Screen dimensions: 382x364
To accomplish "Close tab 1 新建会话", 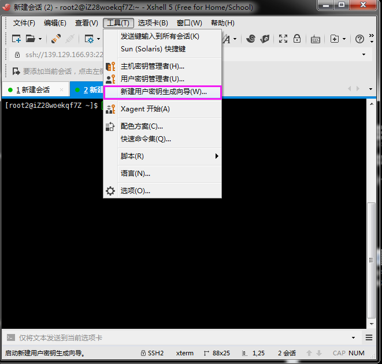I will 61,90.
